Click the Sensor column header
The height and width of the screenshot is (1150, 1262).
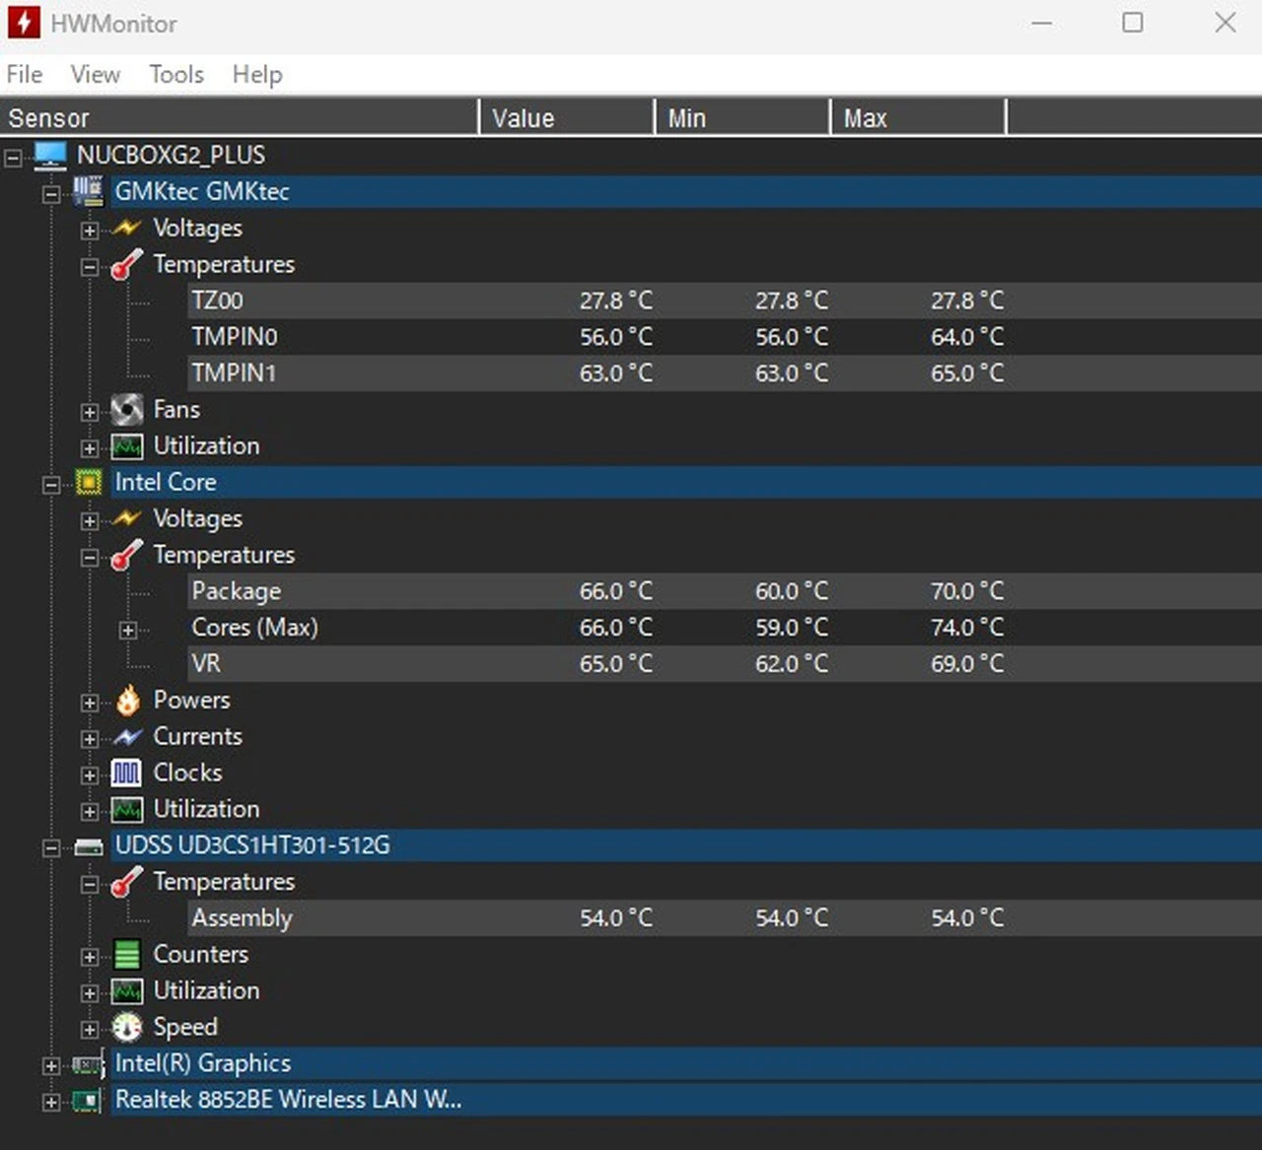[239, 118]
